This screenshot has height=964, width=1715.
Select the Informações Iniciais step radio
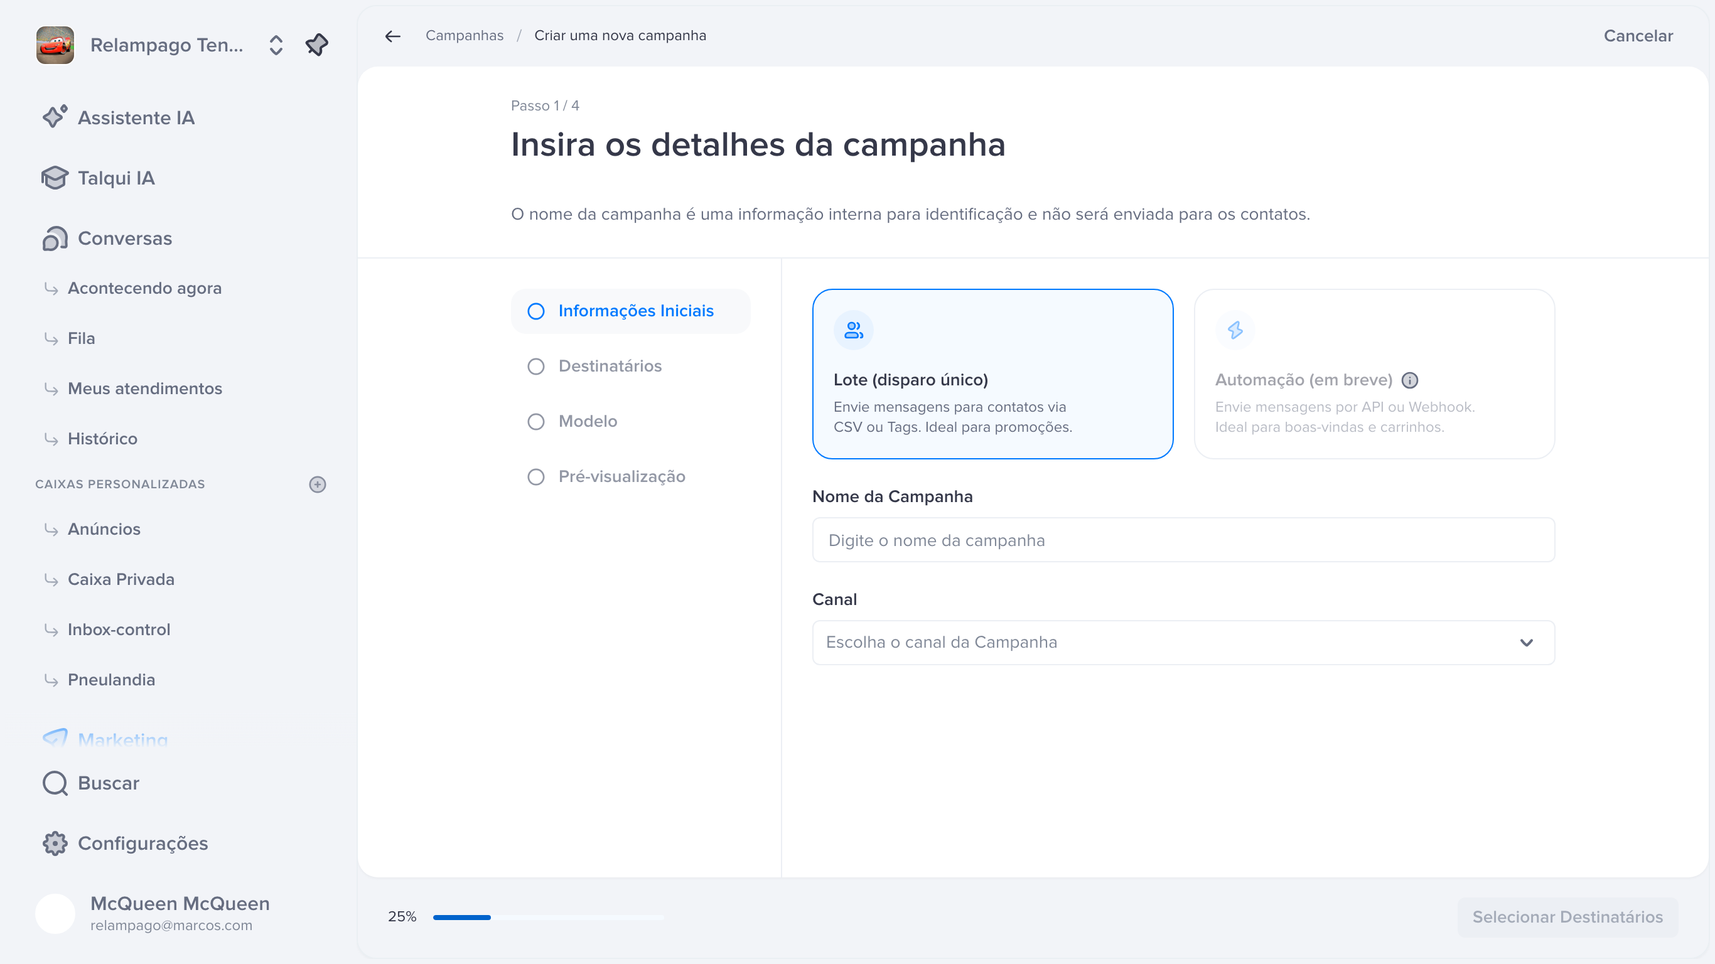(x=536, y=311)
